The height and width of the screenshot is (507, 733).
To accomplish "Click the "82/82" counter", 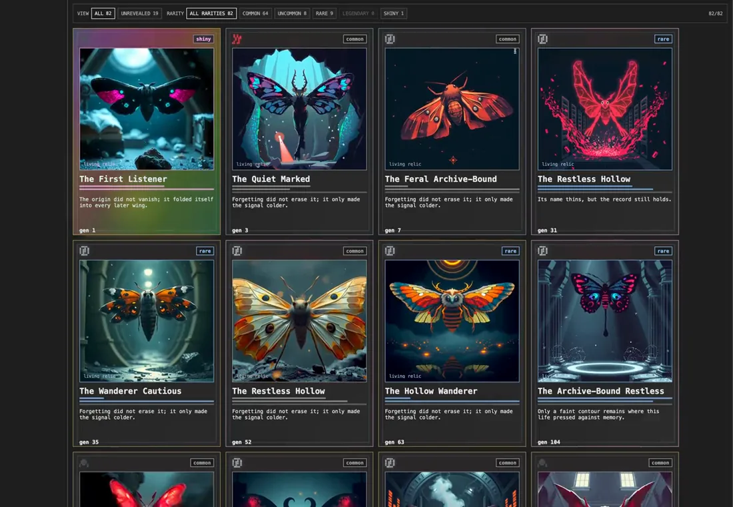I will coord(716,13).
